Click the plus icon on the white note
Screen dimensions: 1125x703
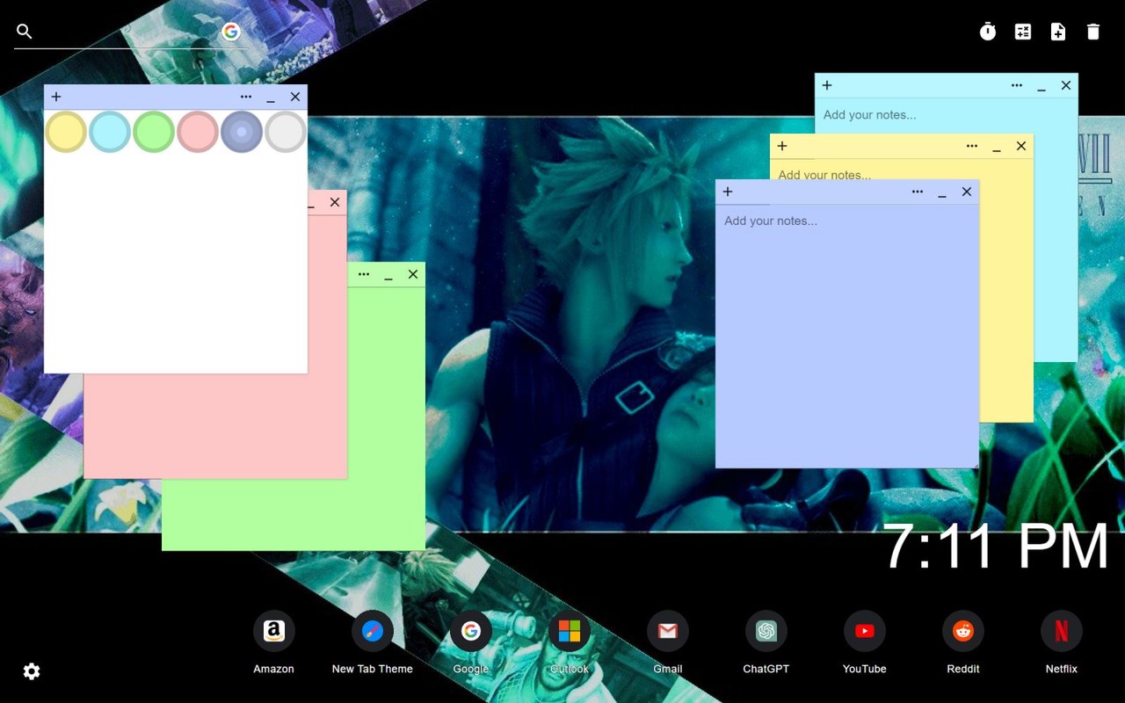(56, 97)
